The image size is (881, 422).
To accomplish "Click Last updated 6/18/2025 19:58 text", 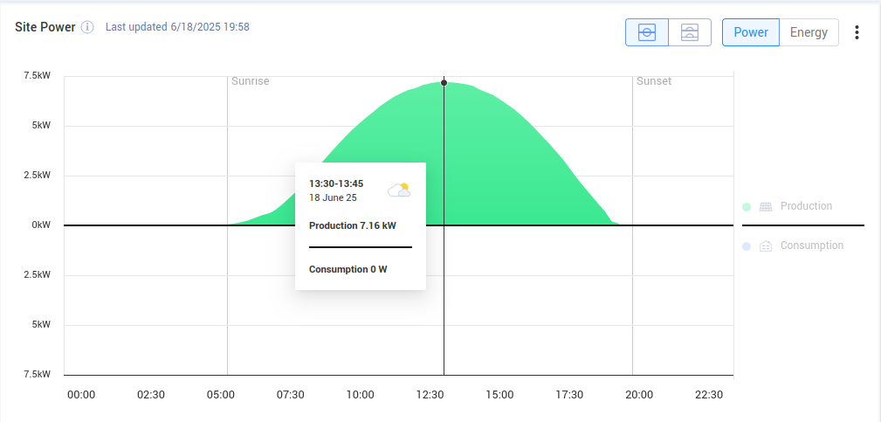I will [177, 26].
